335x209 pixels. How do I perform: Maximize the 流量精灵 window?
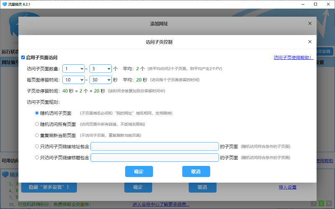click(x=315, y=4)
